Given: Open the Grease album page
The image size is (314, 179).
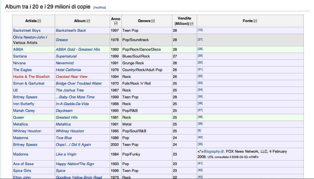Looking at the screenshot, I should 62,40.
